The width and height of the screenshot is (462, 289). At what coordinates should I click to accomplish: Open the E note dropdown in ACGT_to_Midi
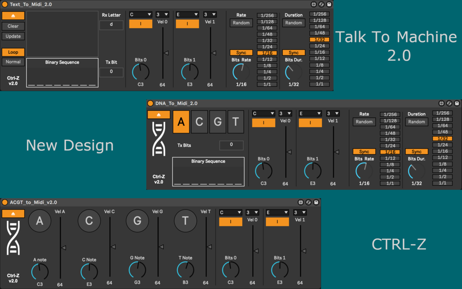point(277,213)
